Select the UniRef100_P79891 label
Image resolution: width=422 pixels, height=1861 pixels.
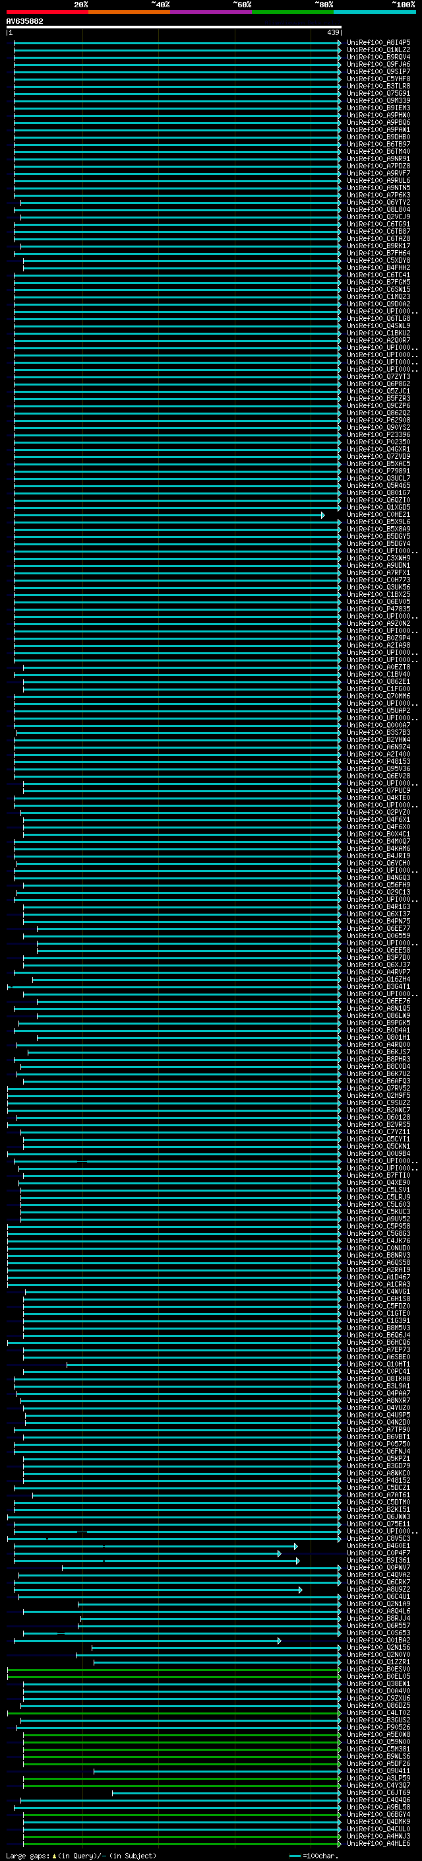378,471
